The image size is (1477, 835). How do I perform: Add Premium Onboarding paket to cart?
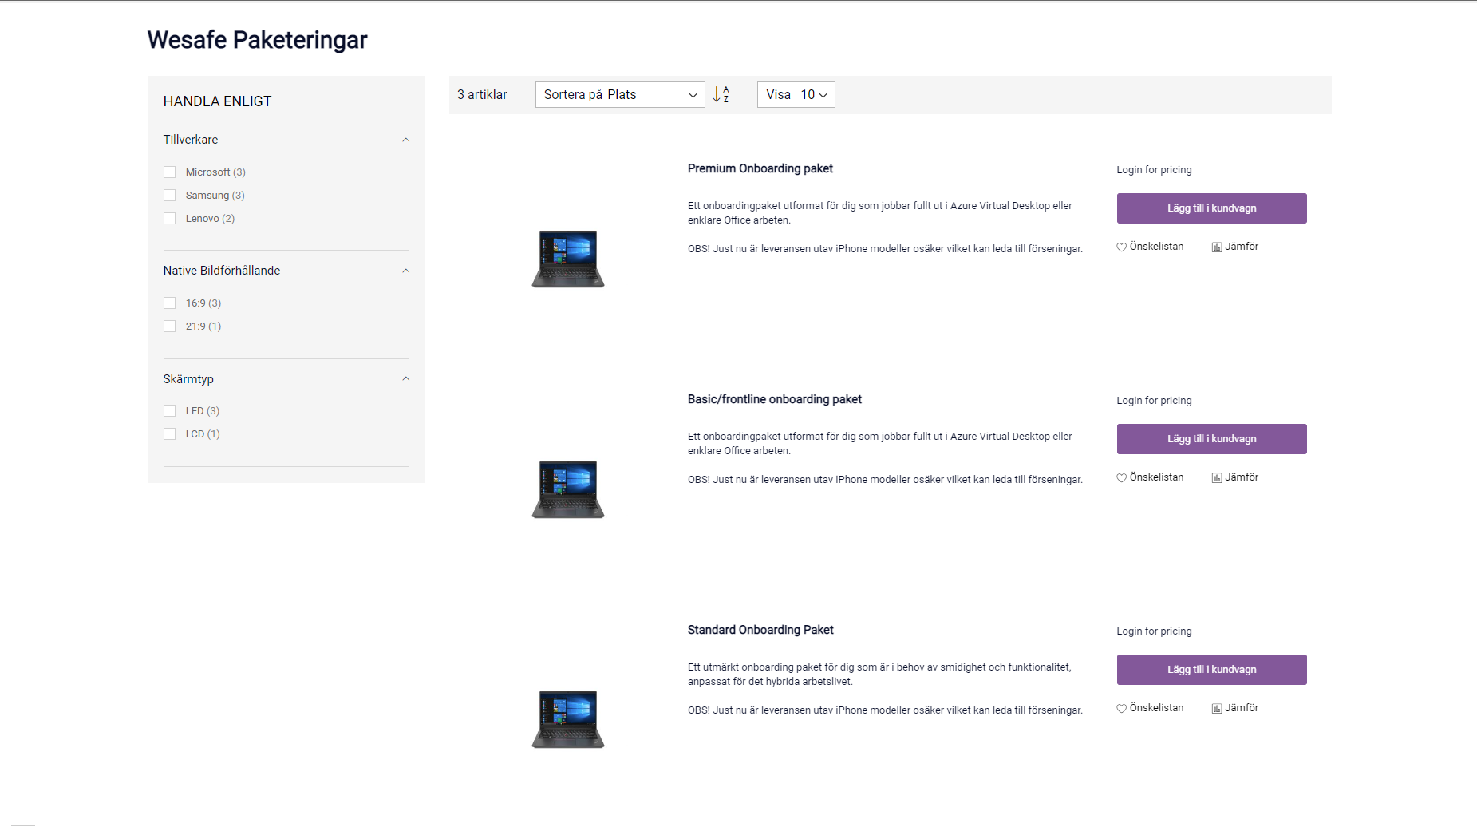pos(1211,208)
